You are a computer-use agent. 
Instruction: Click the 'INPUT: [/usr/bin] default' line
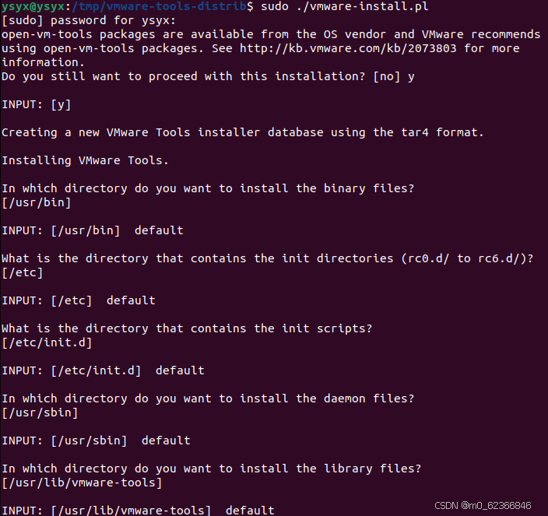pyautogui.click(x=93, y=230)
